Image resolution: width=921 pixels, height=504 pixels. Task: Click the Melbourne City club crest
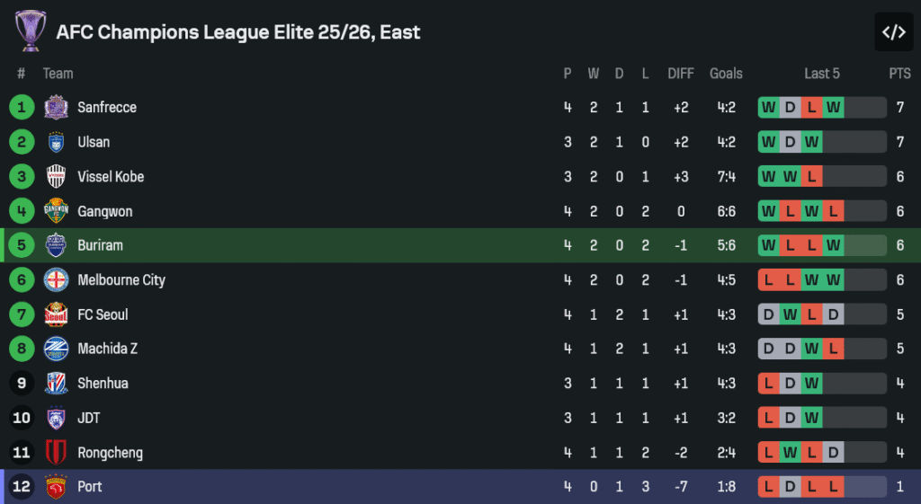(x=56, y=280)
